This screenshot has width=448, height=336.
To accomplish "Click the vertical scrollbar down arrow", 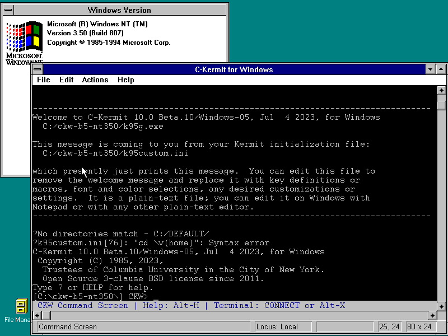I will click(x=441, y=306).
